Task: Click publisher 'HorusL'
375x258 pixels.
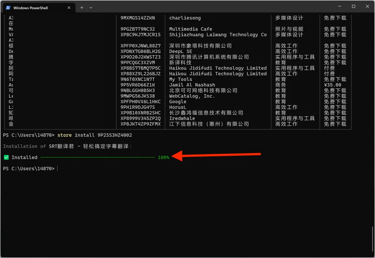Action: (178, 107)
